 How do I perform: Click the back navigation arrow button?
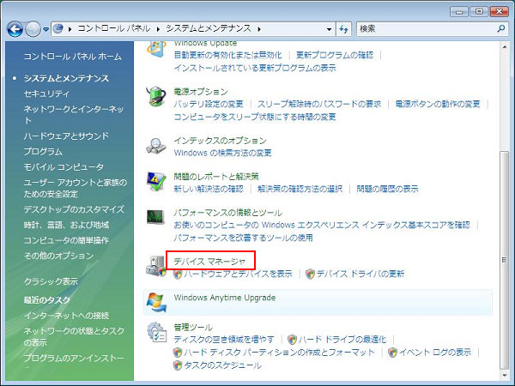click(15, 29)
